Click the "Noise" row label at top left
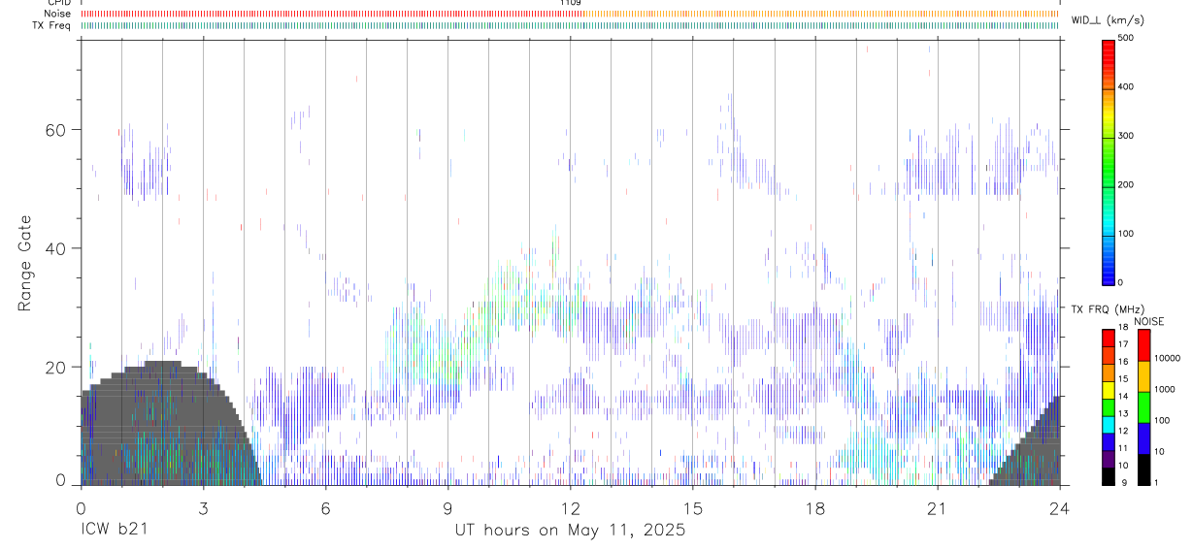This screenshot has width=1192, height=550. [58, 14]
